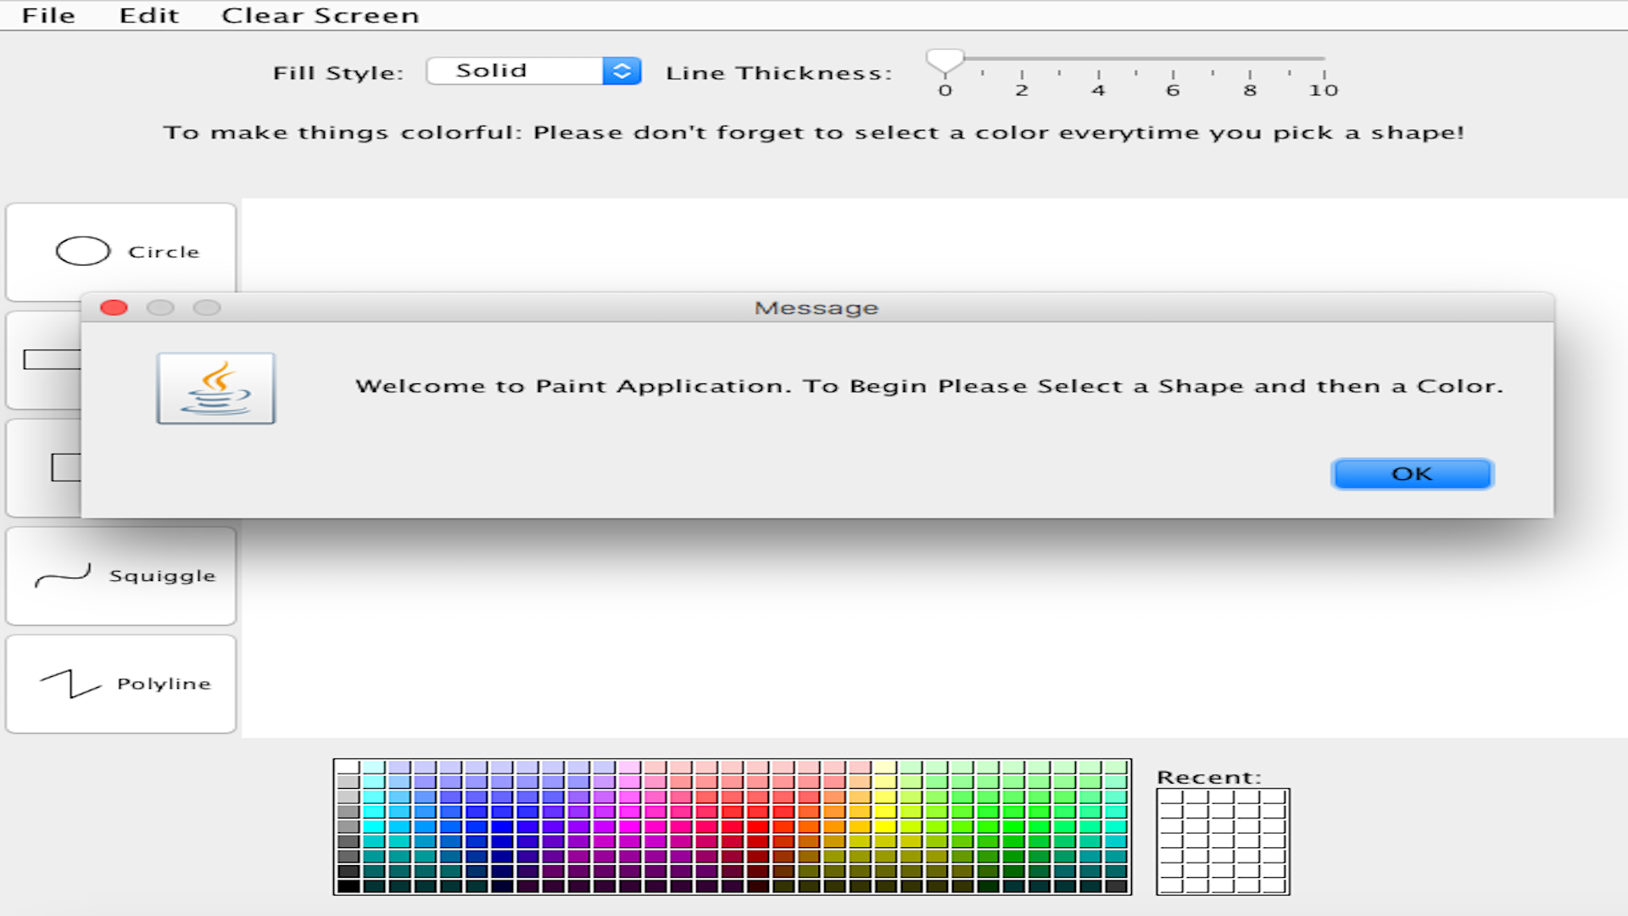The height and width of the screenshot is (916, 1628).
Task: Click the 4 mark on Line Thickness slider
Action: (x=1098, y=90)
